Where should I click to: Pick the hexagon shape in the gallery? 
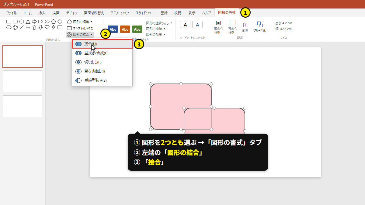click(x=9, y=27)
